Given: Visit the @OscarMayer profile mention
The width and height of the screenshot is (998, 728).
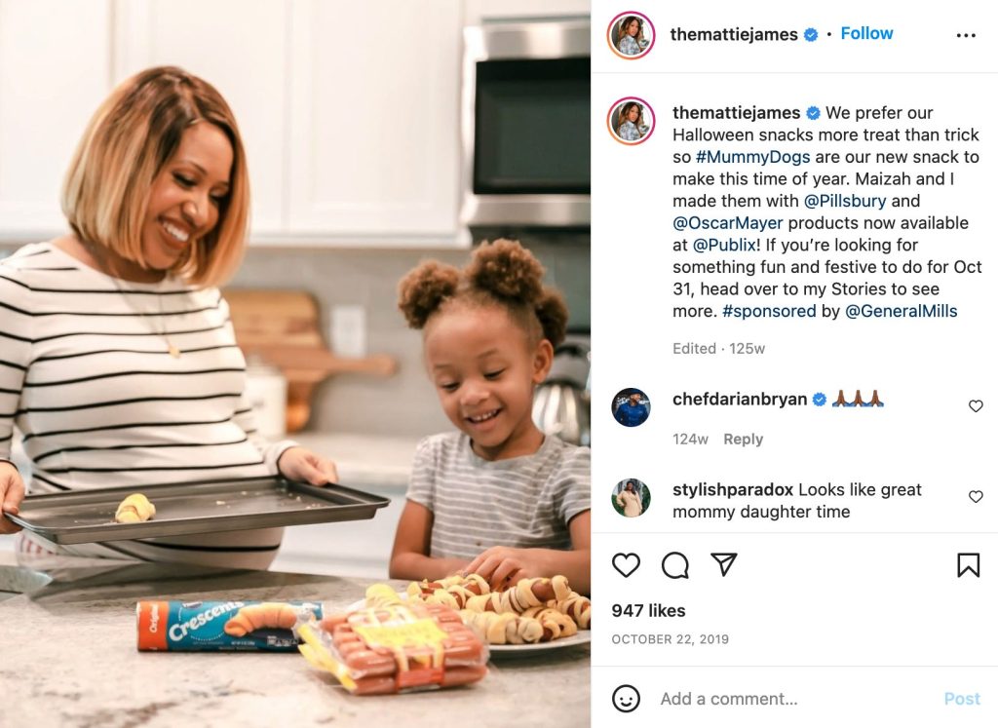Looking at the screenshot, I should pyautogui.click(x=727, y=223).
